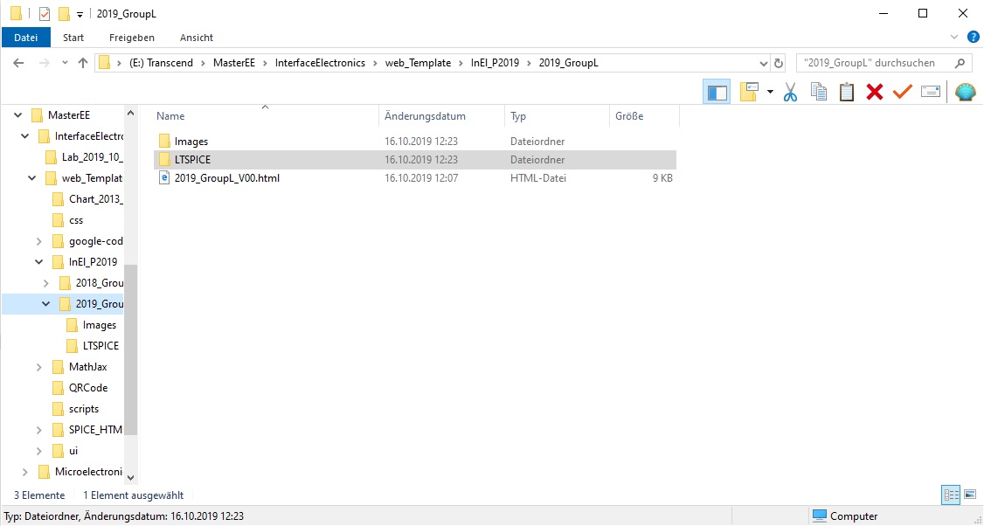Click the orange checkmark icon
Screen dimensions: 984x526
pos(903,92)
